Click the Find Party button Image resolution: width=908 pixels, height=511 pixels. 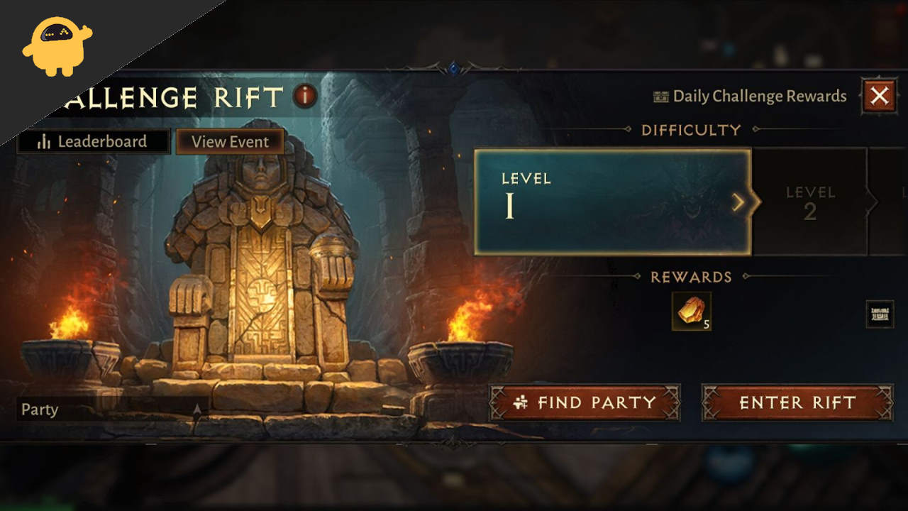point(585,403)
